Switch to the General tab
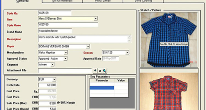 click(22, 1)
